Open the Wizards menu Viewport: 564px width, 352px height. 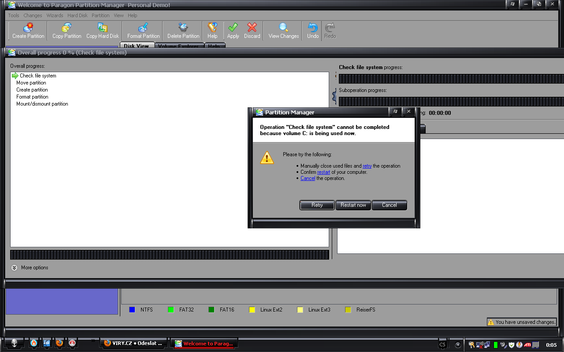pyautogui.click(x=55, y=15)
